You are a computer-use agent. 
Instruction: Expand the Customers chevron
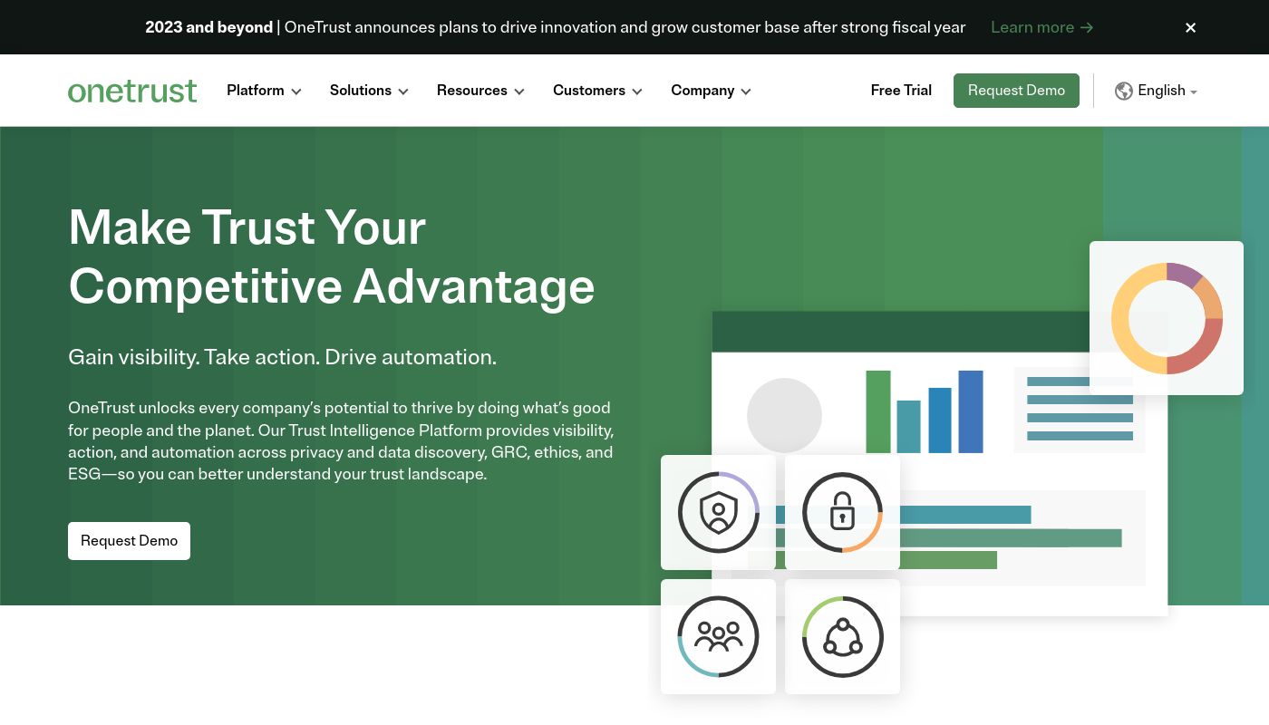(637, 92)
